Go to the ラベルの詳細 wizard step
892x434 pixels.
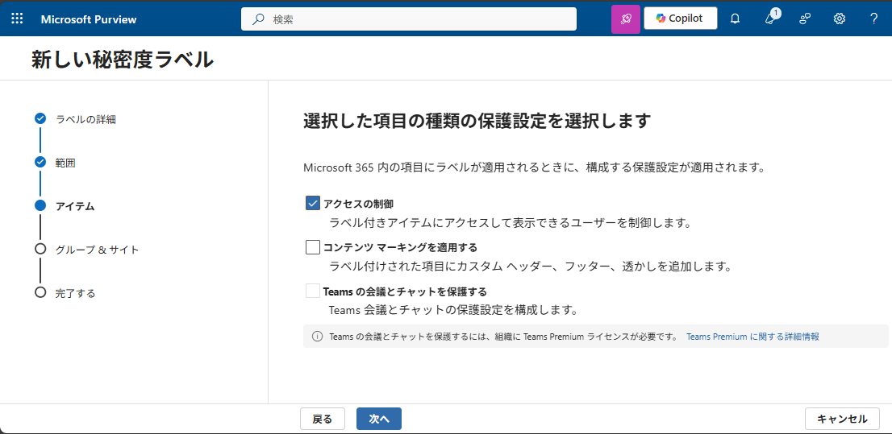[x=86, y=119]
